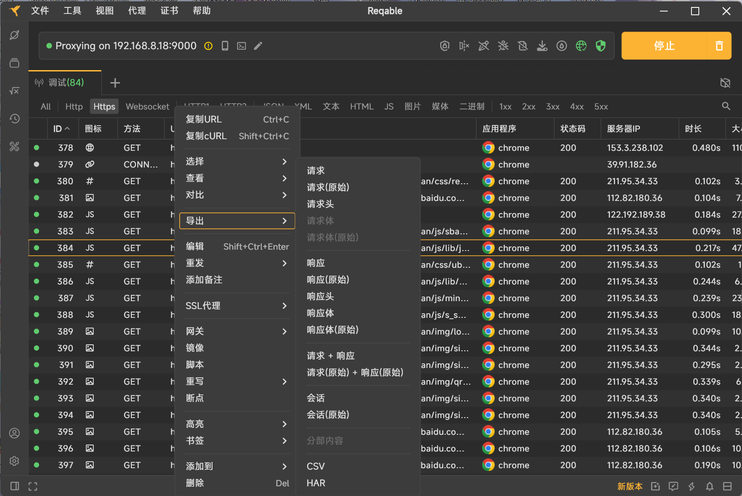742x496 pixels.
Task: Open the search icon in filter bar
Action: pos(726,106)
